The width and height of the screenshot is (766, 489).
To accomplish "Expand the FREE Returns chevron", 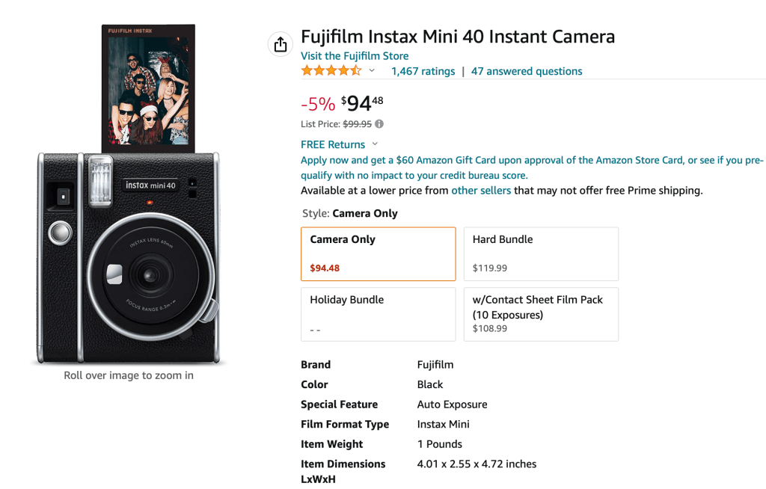I will (375, 144).
